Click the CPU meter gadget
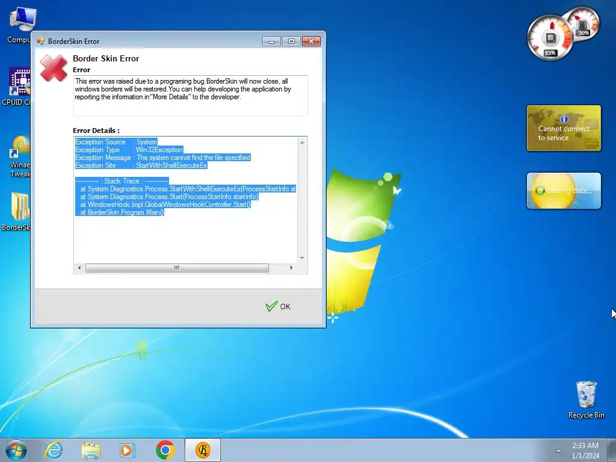Viewport: 616px width, 462px height. (550, 38)
